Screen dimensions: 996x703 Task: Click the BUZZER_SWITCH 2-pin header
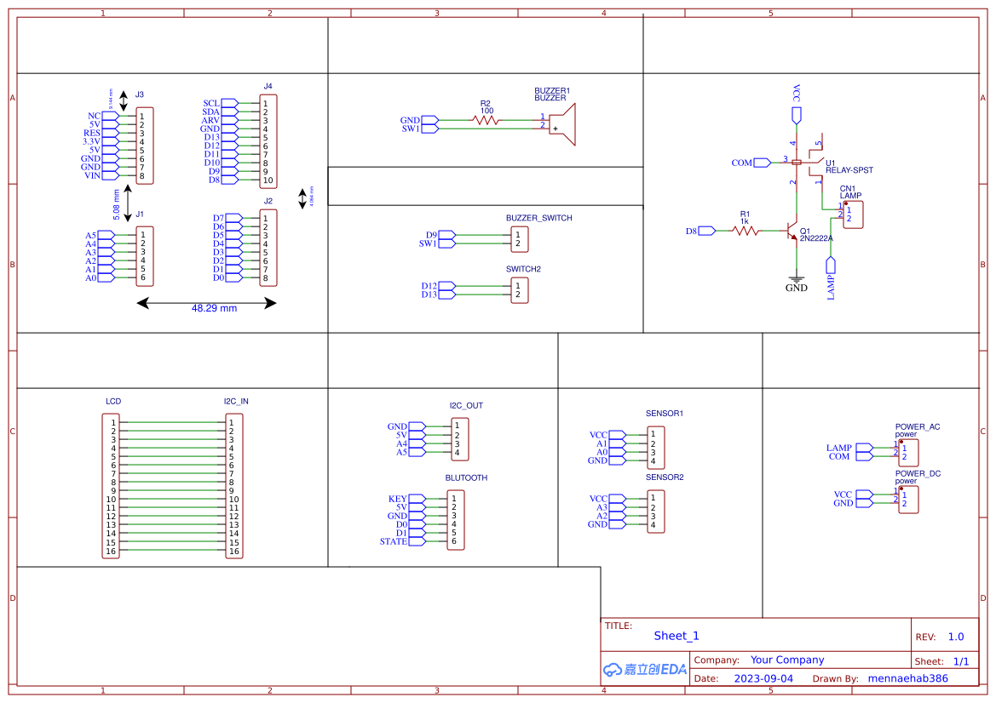point(519,239)
